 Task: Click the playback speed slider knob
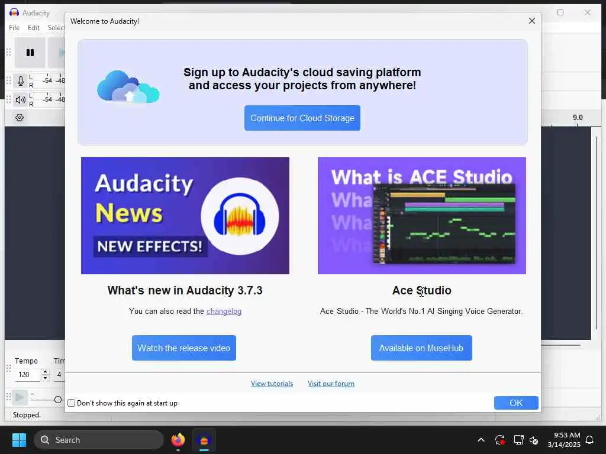58,400
